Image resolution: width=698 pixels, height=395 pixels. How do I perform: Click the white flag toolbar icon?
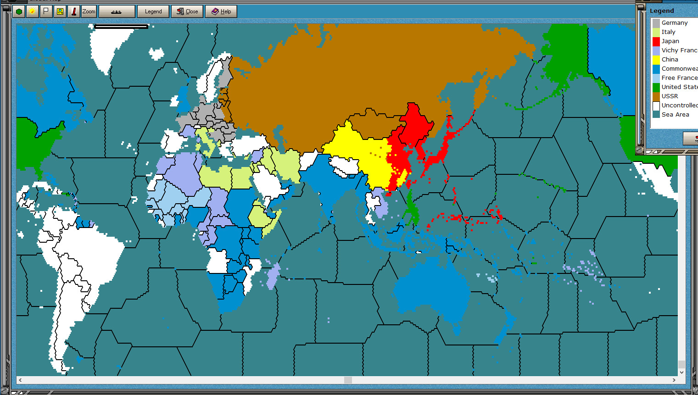[x=46, y=11]
